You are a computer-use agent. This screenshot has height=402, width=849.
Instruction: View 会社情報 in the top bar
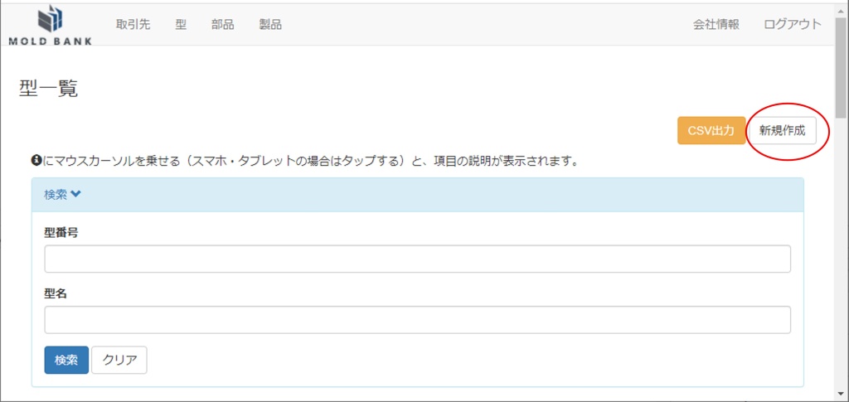tap(716, 24)
